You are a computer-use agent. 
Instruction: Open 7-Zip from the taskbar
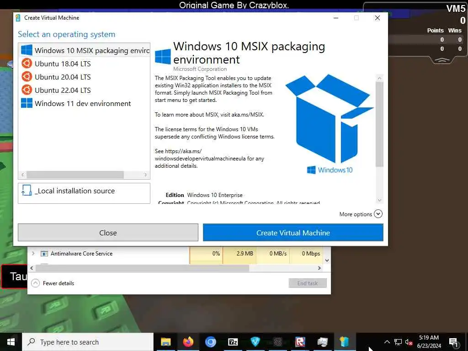coord(233,342)
